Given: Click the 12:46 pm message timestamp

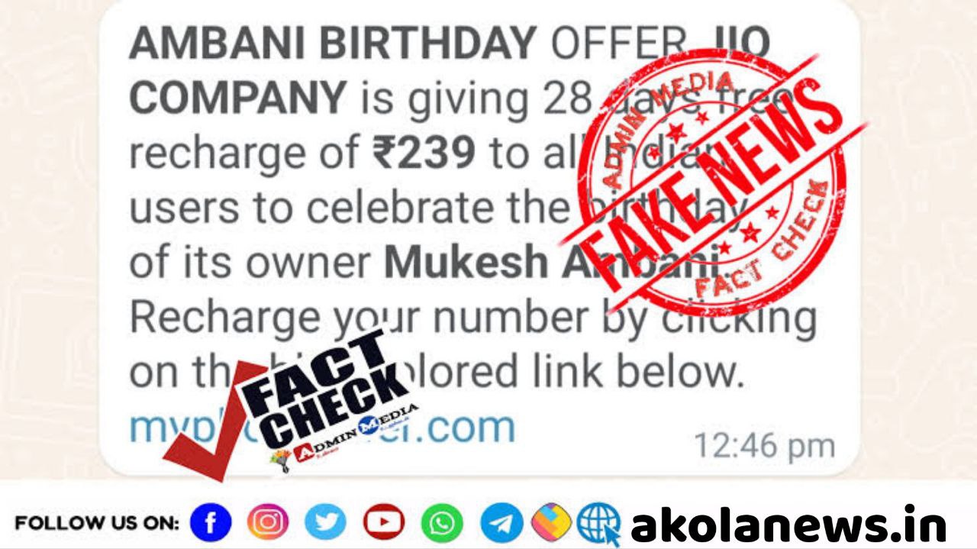Looking at the screenshot, I should point(763,444).
